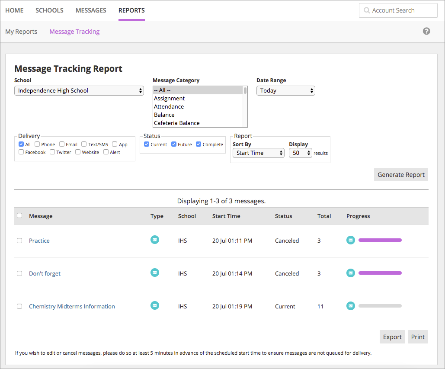Open the Don't forget message link
The width and height of the screenshot is (445, 369).
pyautogui.click(x=45, y=274)
